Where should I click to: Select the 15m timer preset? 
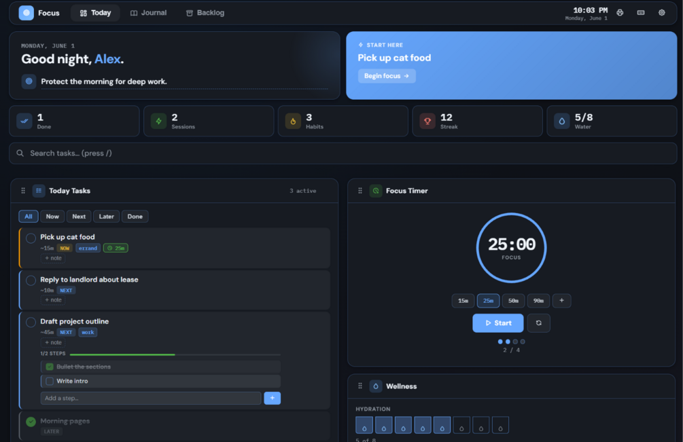click(463, 301)
